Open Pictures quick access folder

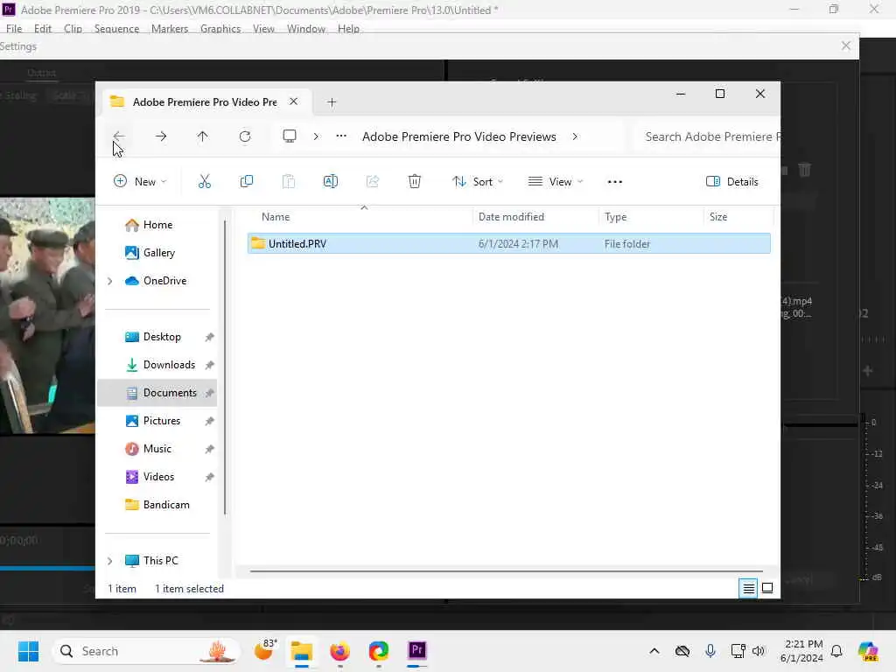click(x=152, y=421)
